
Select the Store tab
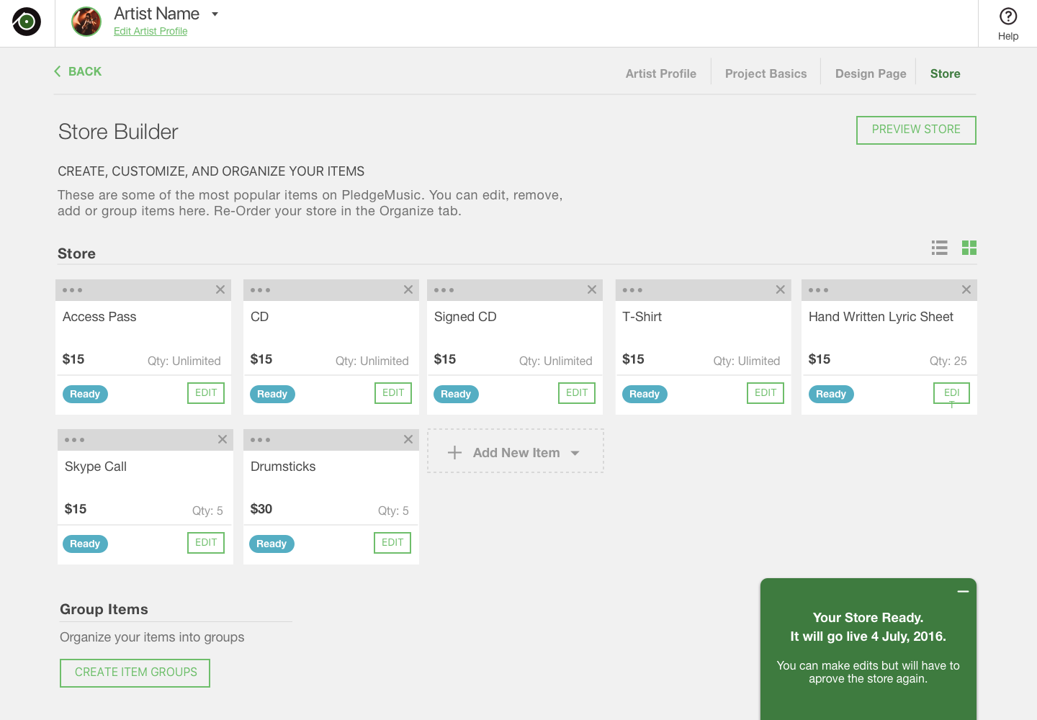[945, 73]
